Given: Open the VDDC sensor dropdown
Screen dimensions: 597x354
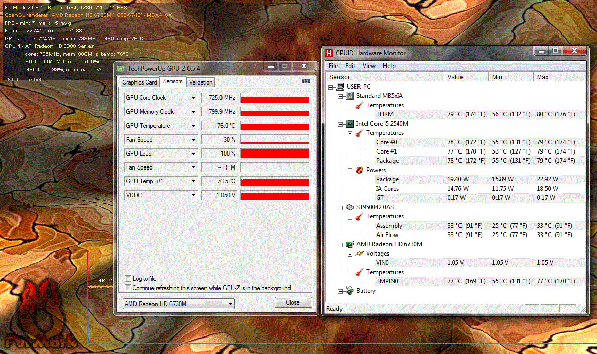Looking at the screenshot, I should pyautogui.click(x=193, y=195).
